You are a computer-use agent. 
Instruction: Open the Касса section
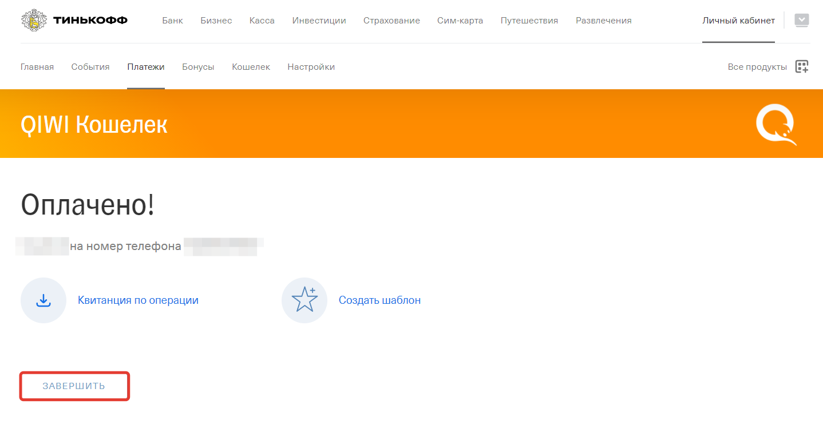point(262,21)
